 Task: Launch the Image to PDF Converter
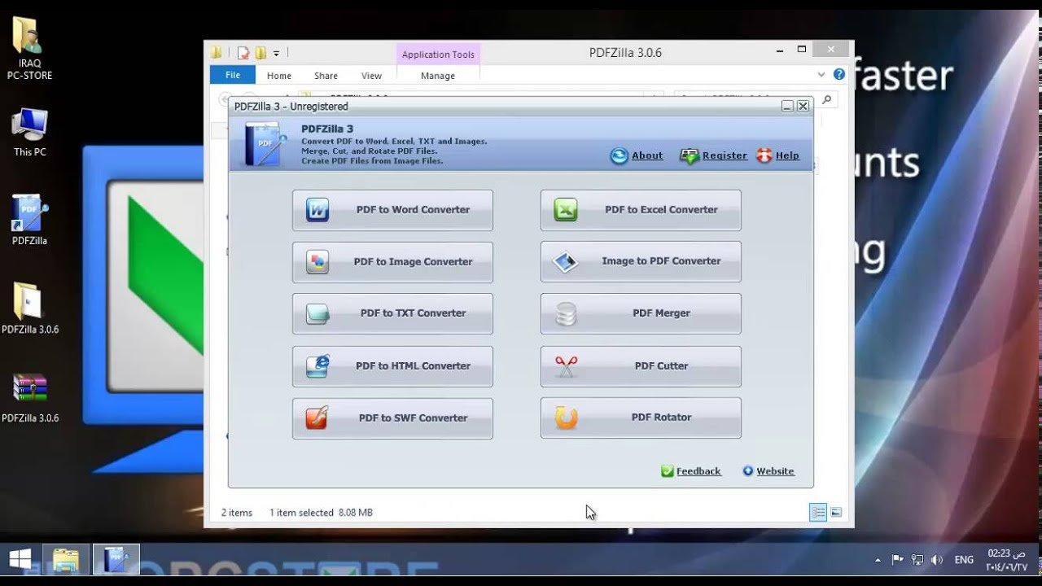641,261
